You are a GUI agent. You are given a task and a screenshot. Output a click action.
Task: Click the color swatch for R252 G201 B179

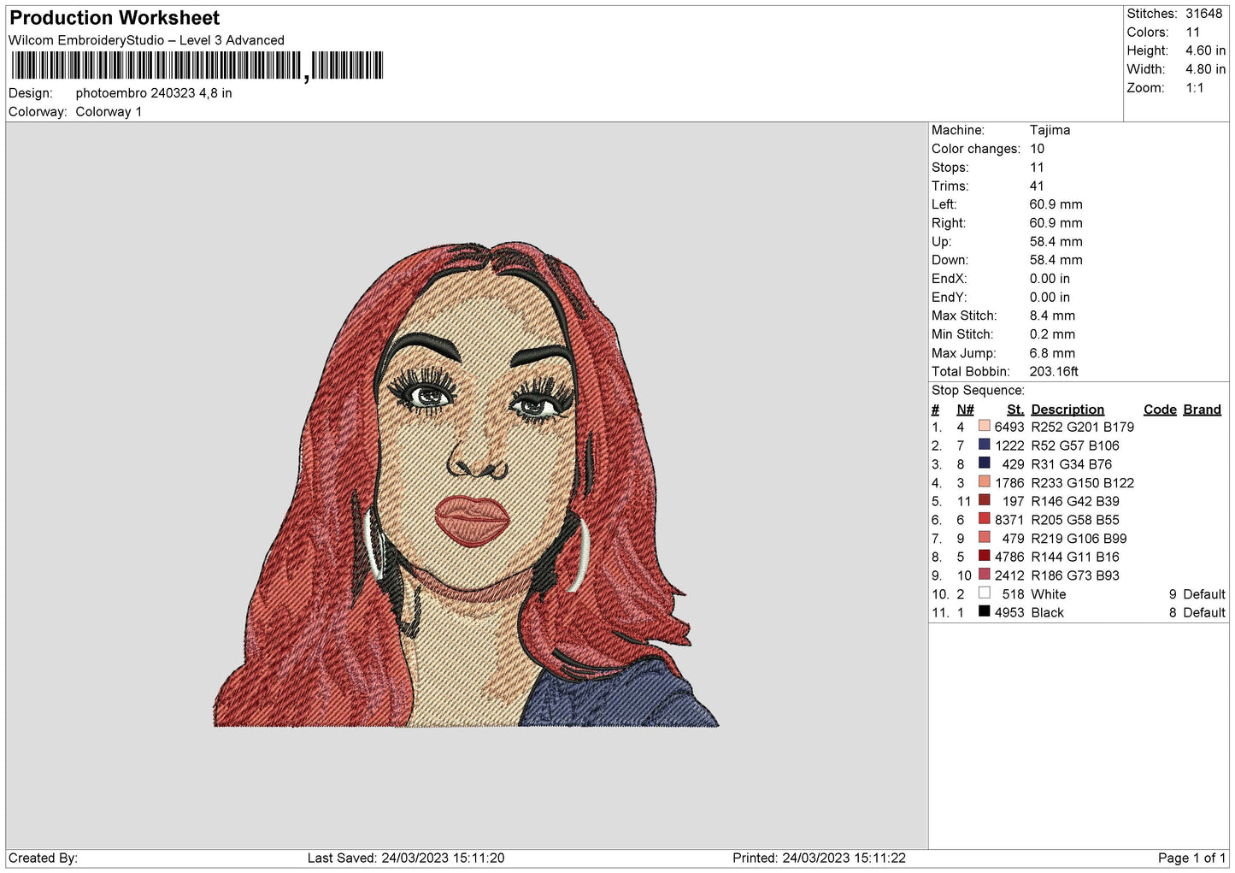(x=984, y=426)
